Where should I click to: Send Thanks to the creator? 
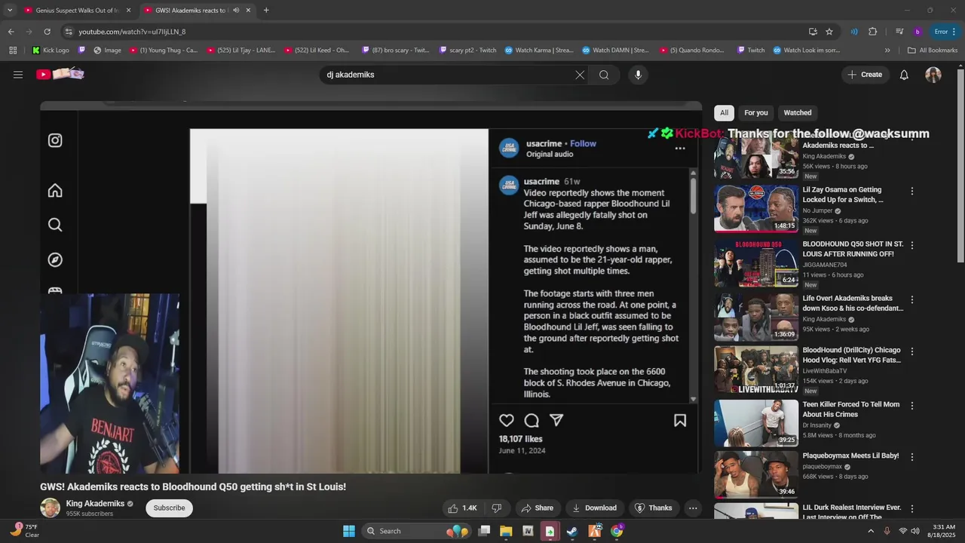(x=654, y=508)
